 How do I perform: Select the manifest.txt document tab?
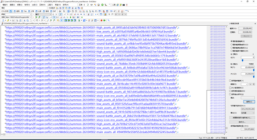tap(25, 23)
